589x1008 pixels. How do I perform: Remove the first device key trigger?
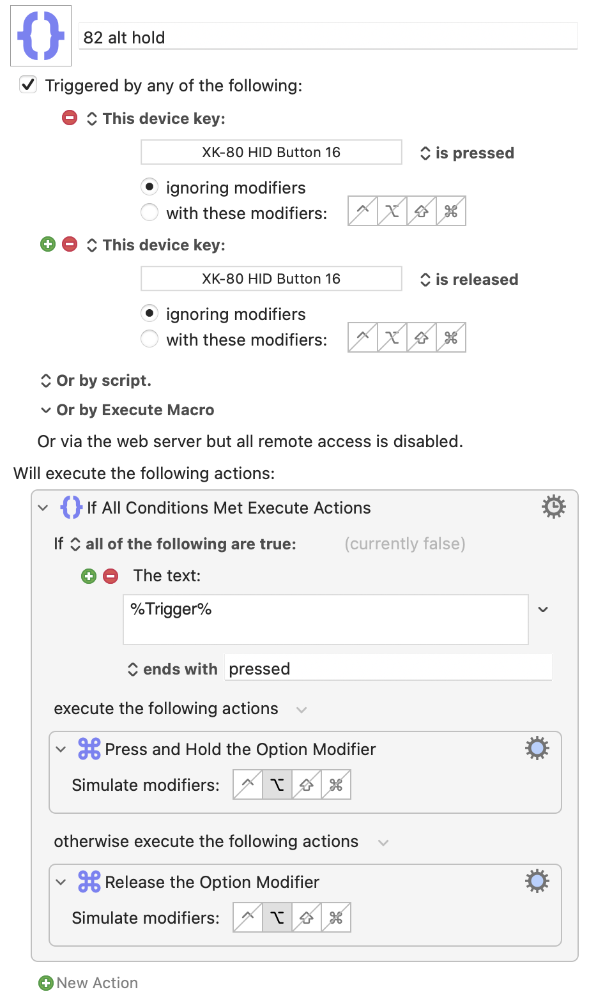[x=70, y=118]
